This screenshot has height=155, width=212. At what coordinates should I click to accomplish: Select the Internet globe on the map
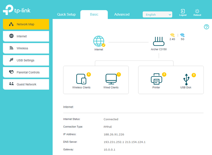point(99,41)
